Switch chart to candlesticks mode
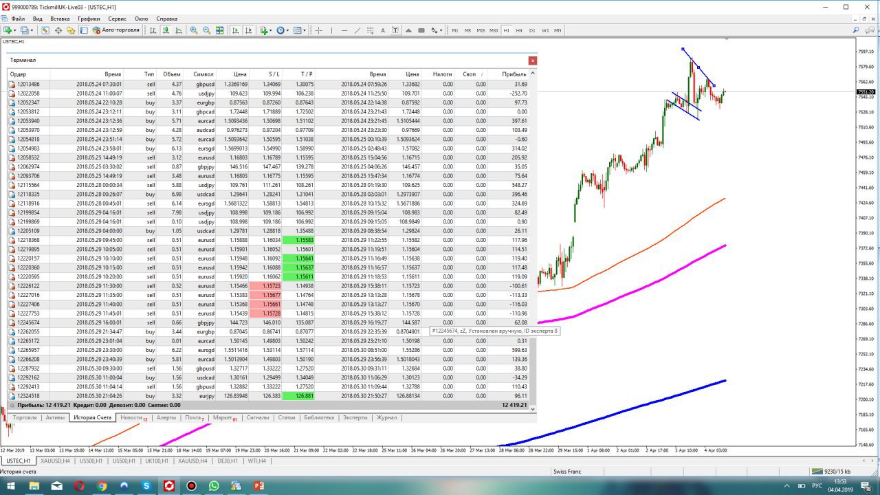Image resolution: width=880 pixels, height=495 pixels. (x=166, y=30)
